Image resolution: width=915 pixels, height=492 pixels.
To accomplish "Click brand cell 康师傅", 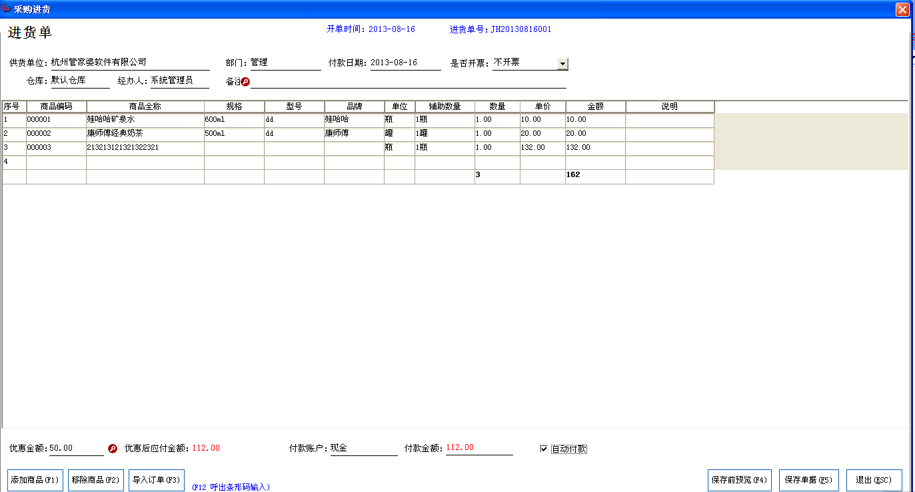I will (355, 134).
